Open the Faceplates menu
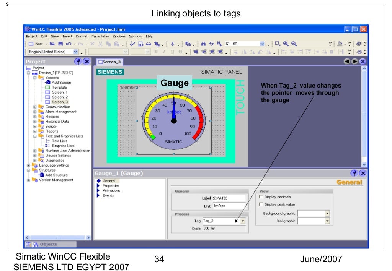This screenshot has height=271, width=392. [x=100, y=36]
